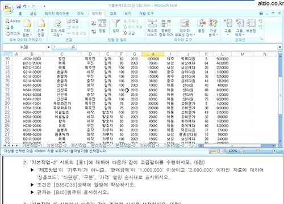
Task: Click the Advanced filter (고급) button
Action: [x=129, y=33]
